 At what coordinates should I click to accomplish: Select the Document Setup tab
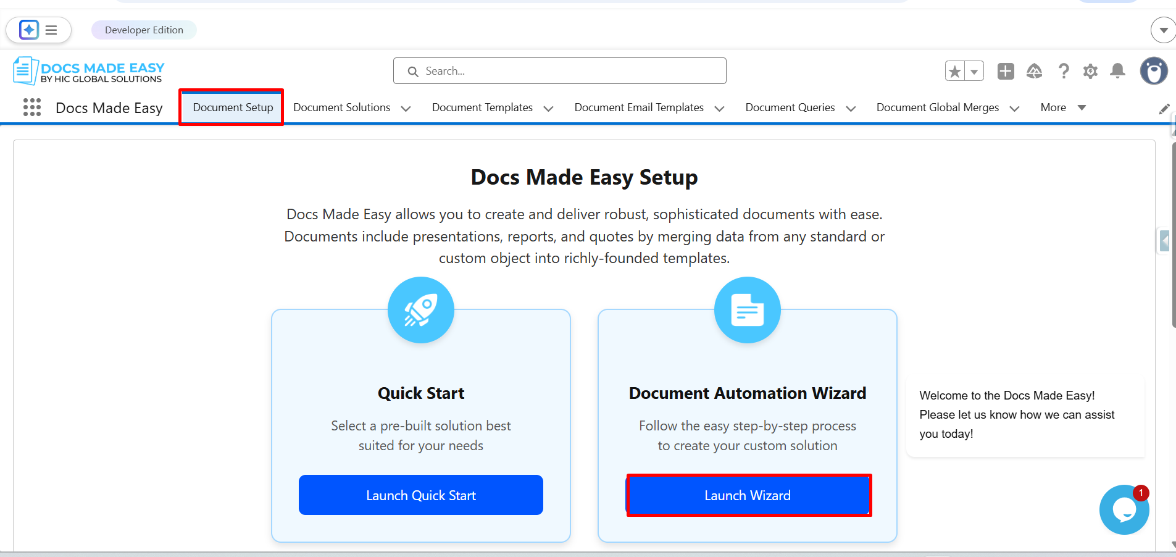(x=233, y=107)
